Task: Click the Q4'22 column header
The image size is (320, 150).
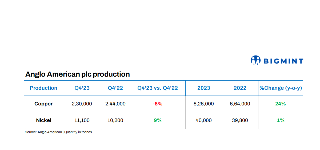Action: (x=115, y=88)
